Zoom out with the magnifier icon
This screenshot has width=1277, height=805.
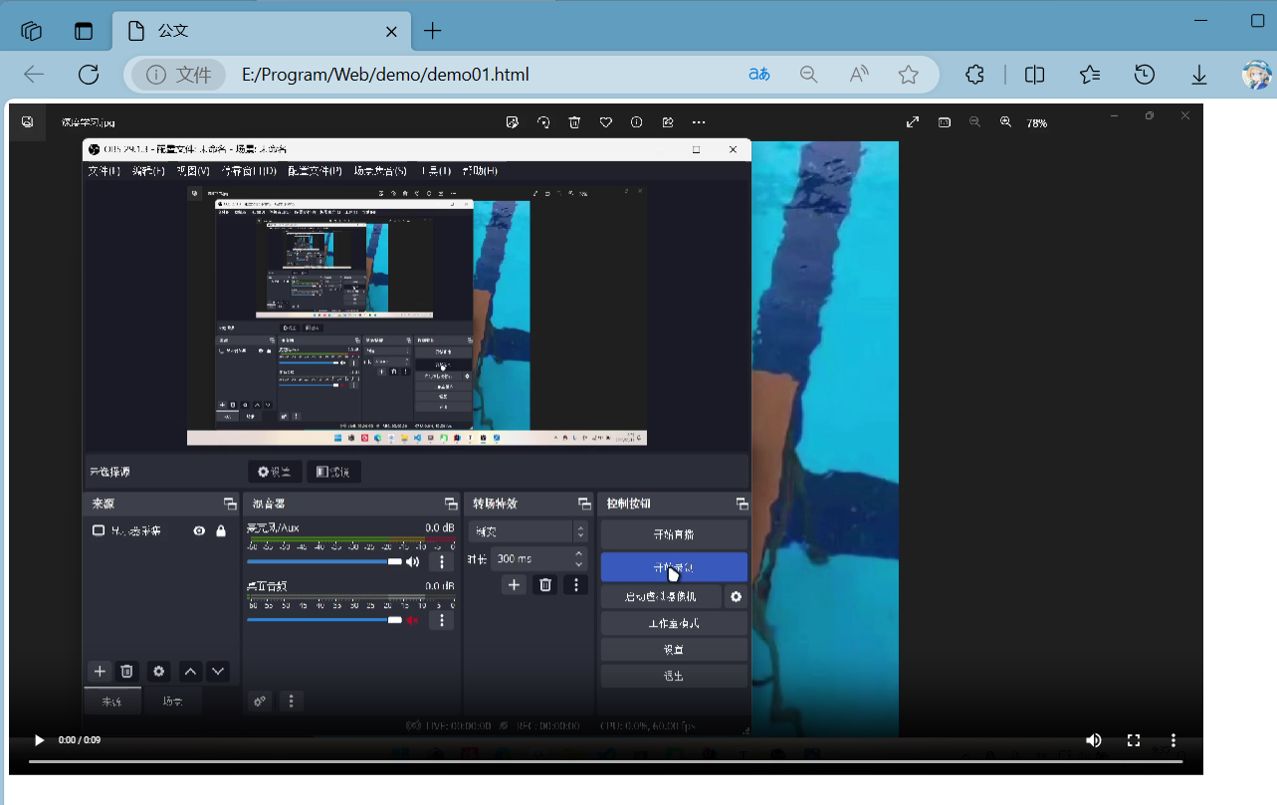pos(809,75)
